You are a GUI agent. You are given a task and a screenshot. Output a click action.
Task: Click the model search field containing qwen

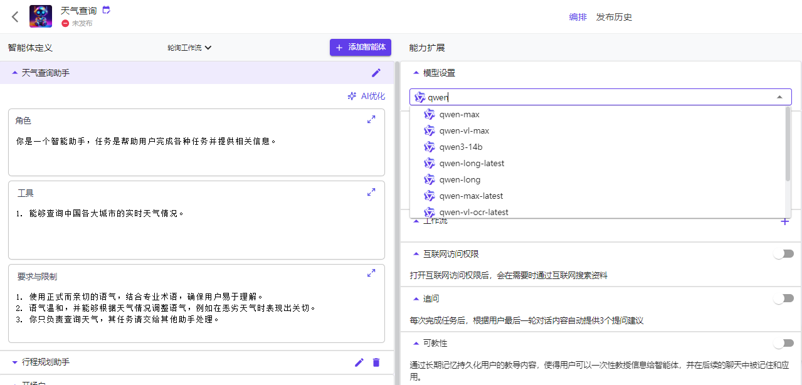pyautogui.click(x=601, y=97)
